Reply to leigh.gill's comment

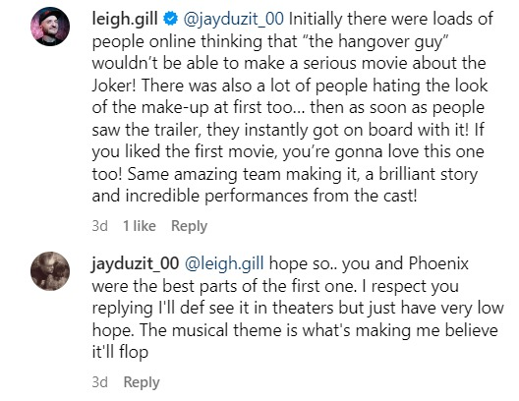189,227
